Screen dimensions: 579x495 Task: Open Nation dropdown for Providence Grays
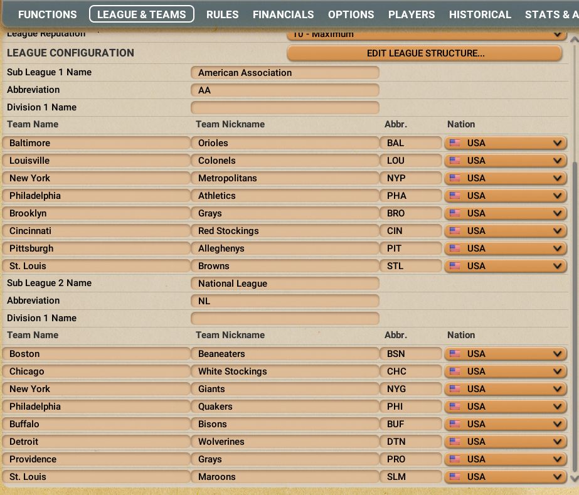click(506, 459)
